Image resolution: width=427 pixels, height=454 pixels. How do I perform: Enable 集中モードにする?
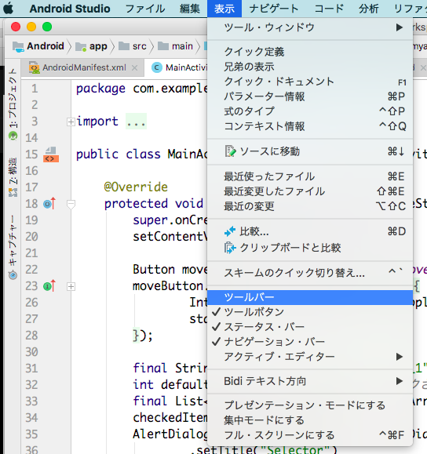pos(310,420)
